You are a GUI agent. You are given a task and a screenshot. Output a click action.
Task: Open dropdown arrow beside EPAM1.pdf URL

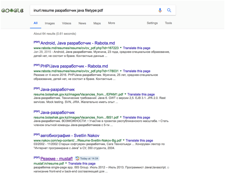coord(125,95)
